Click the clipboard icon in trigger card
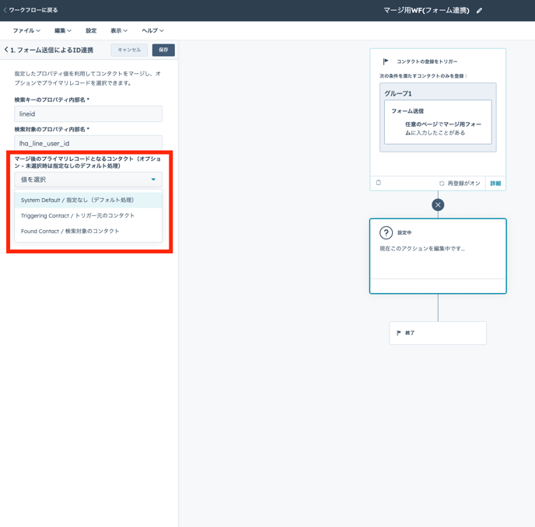The height and width of the screenshot is (527, 535). 379,183
